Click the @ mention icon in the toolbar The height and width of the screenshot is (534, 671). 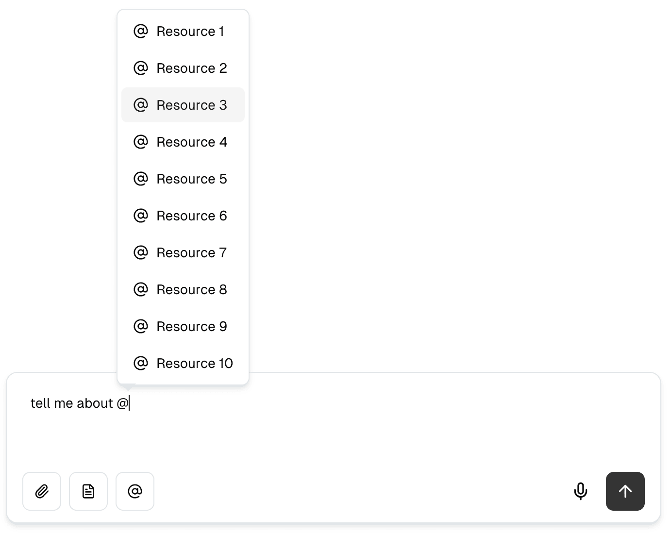pos(135,491)
